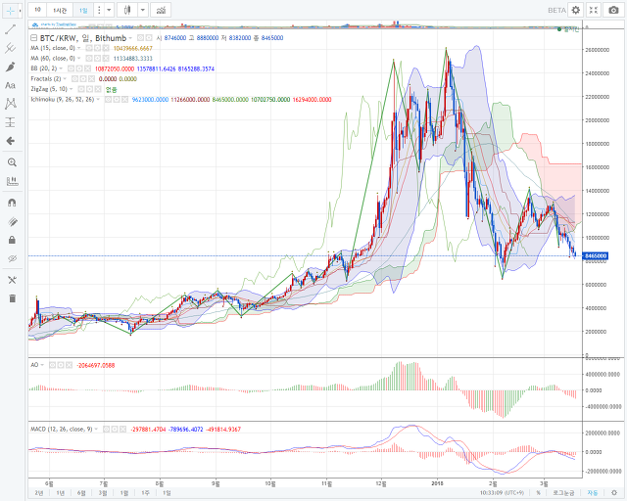The width and height of the screenshot is (627, 501).
Task: Select the 1일 daily interval
Action: pyautogui.click(x=83, y=10)
